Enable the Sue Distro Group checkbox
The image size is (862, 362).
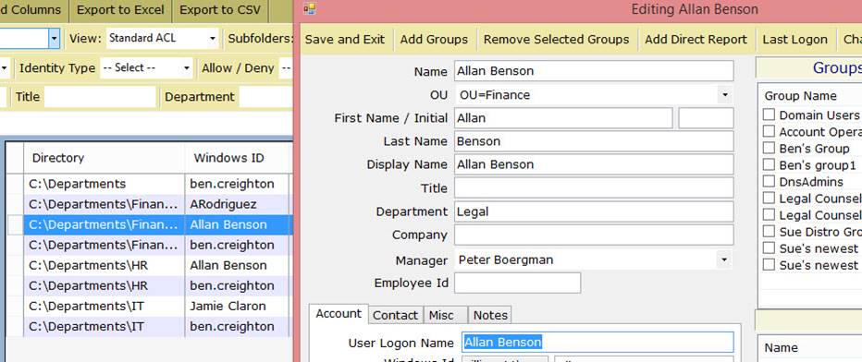pos(770,232)
